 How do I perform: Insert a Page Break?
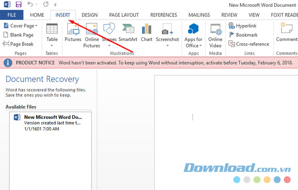[18, 44]
